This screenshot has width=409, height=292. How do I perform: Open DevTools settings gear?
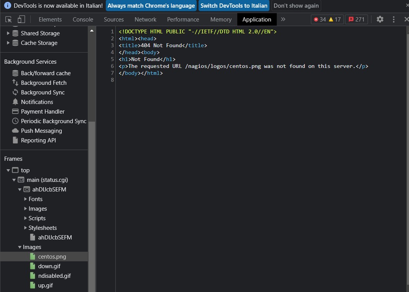point(379,20)
